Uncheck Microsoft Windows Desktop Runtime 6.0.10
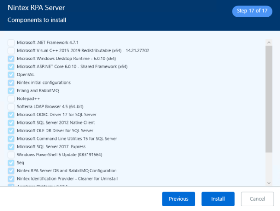Screen dimensions: 280x211 coord(11,59)
